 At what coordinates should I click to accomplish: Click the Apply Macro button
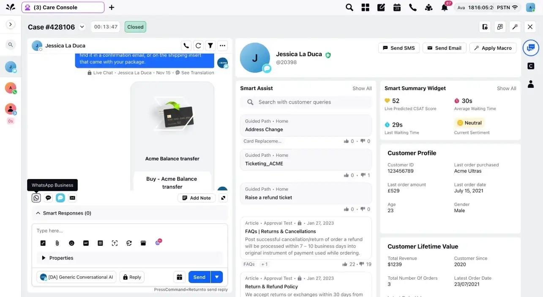493,48
